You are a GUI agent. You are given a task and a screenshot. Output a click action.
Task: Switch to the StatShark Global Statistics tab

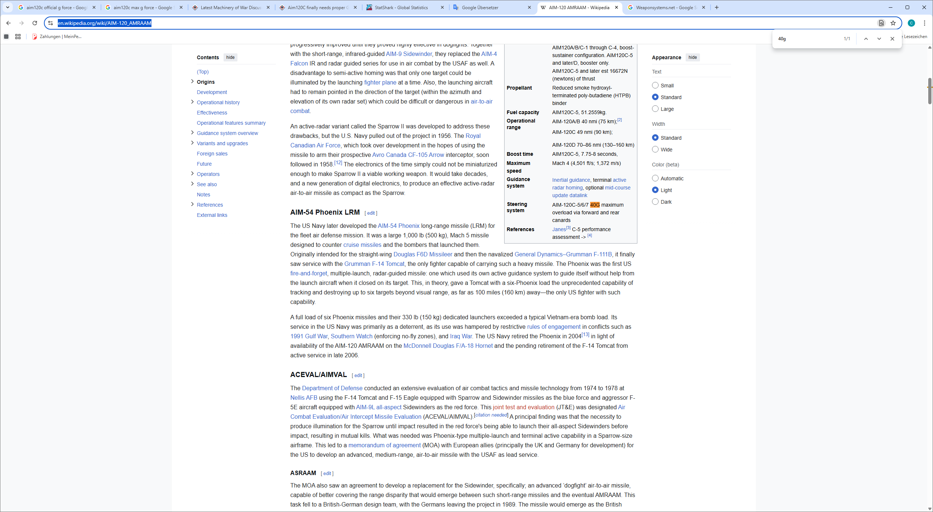(401, 7)
